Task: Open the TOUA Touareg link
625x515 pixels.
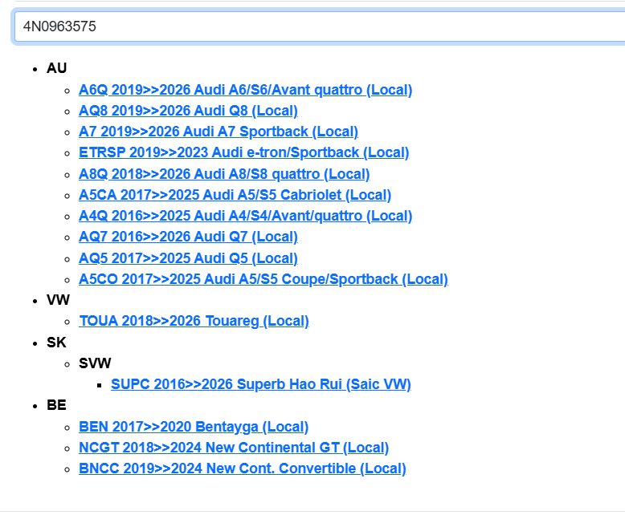Action: (x=194, y=321)
